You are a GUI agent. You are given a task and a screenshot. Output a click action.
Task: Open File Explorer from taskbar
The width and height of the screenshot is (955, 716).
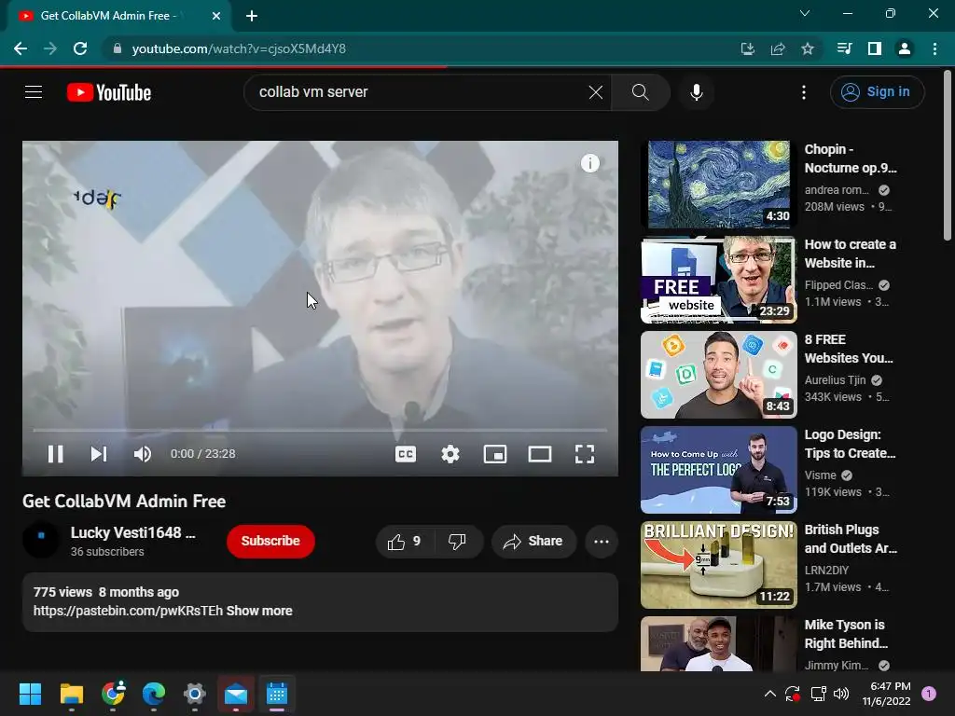pos(71,694)
